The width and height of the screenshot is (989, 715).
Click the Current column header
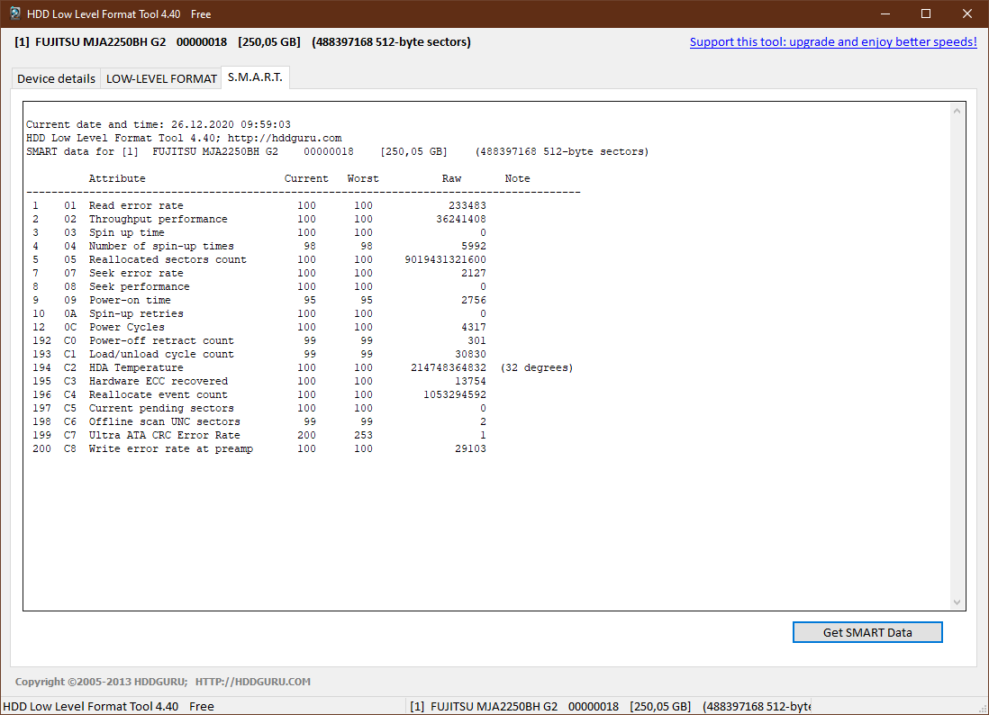[x=306, y=178]
